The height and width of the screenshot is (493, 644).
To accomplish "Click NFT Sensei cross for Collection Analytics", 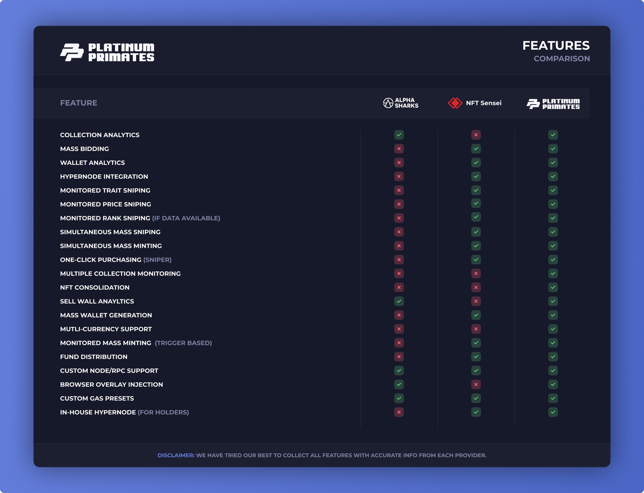I will point(476,135).
